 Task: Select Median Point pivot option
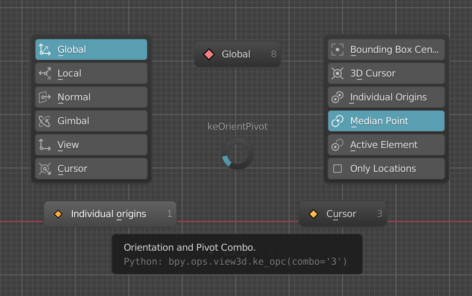(386, 121)
